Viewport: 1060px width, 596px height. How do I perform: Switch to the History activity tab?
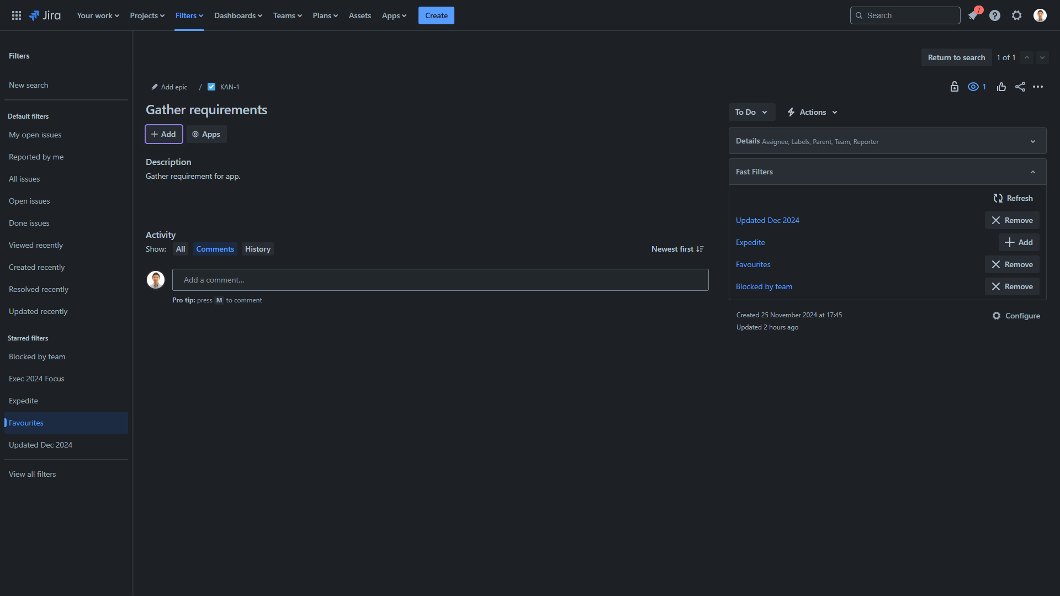[x=258, y=249]
